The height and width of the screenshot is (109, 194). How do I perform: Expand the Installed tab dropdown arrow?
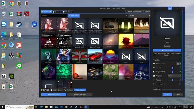pyautogui.click(x=51, y=12)
